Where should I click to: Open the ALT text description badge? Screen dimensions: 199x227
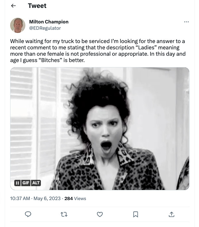[36, 183]
